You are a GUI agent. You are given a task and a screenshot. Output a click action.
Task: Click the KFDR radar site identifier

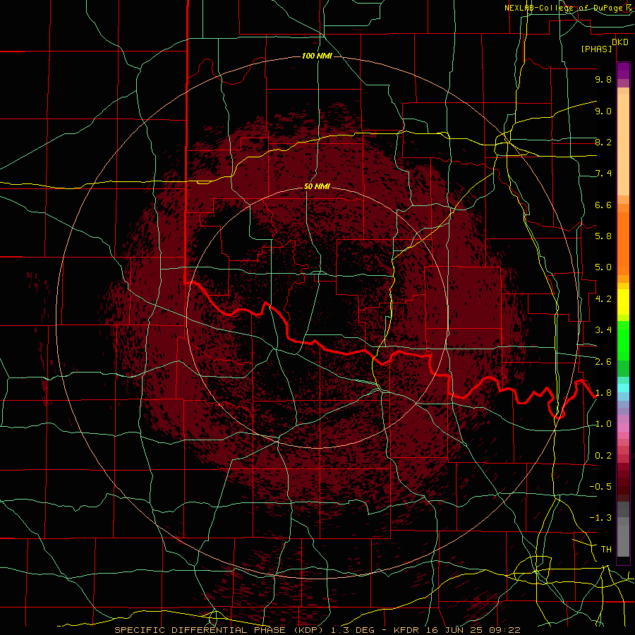click(406, 630)
